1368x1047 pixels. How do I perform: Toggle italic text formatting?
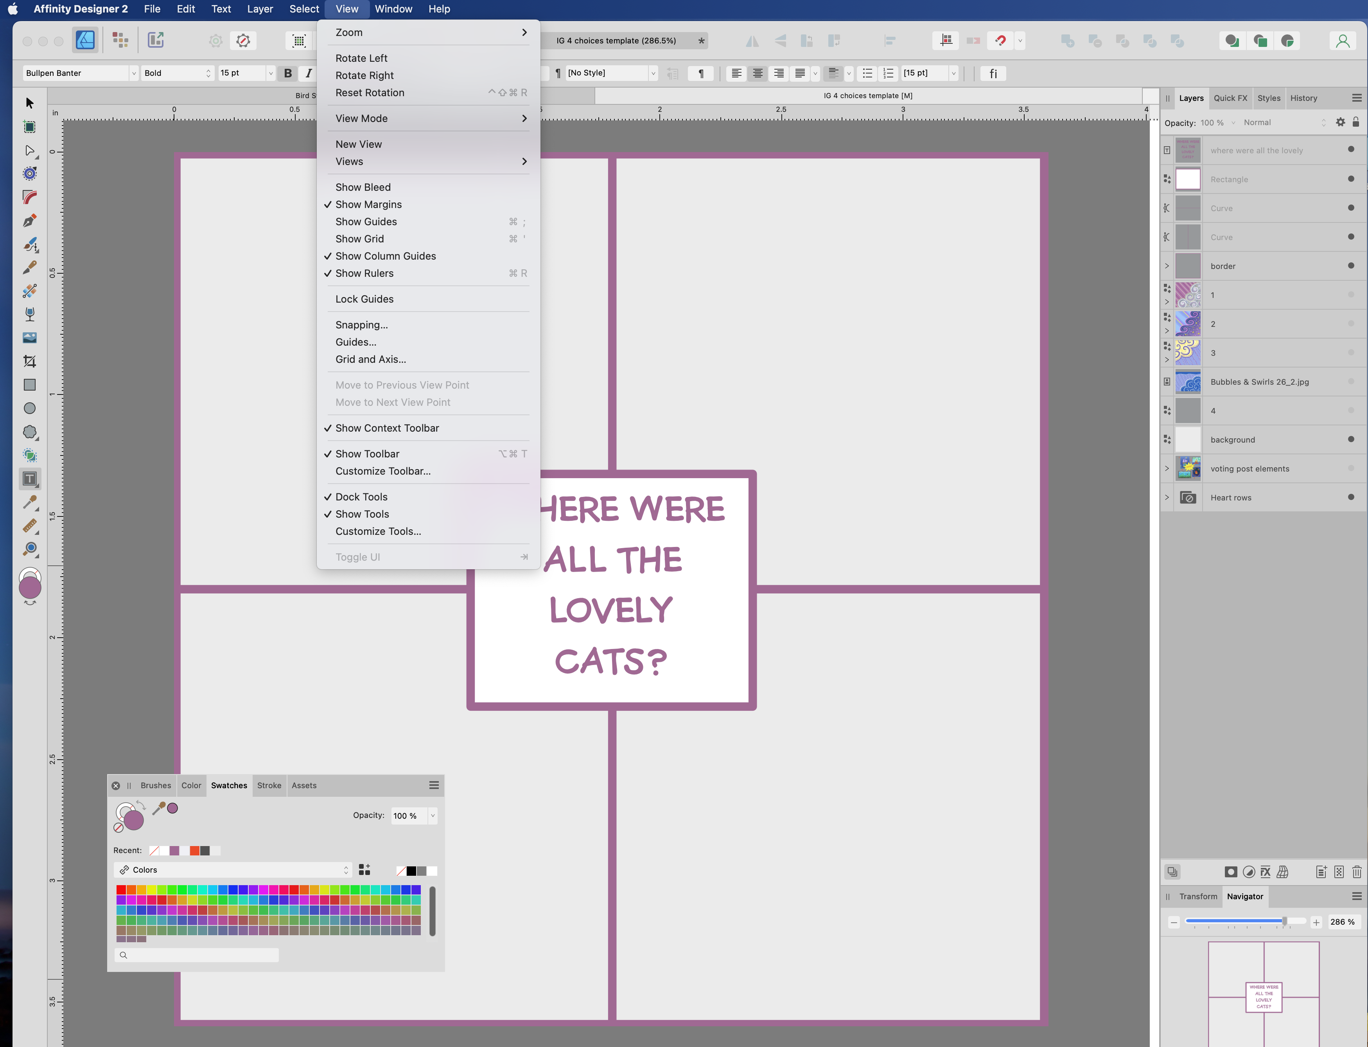coord(309,73)
